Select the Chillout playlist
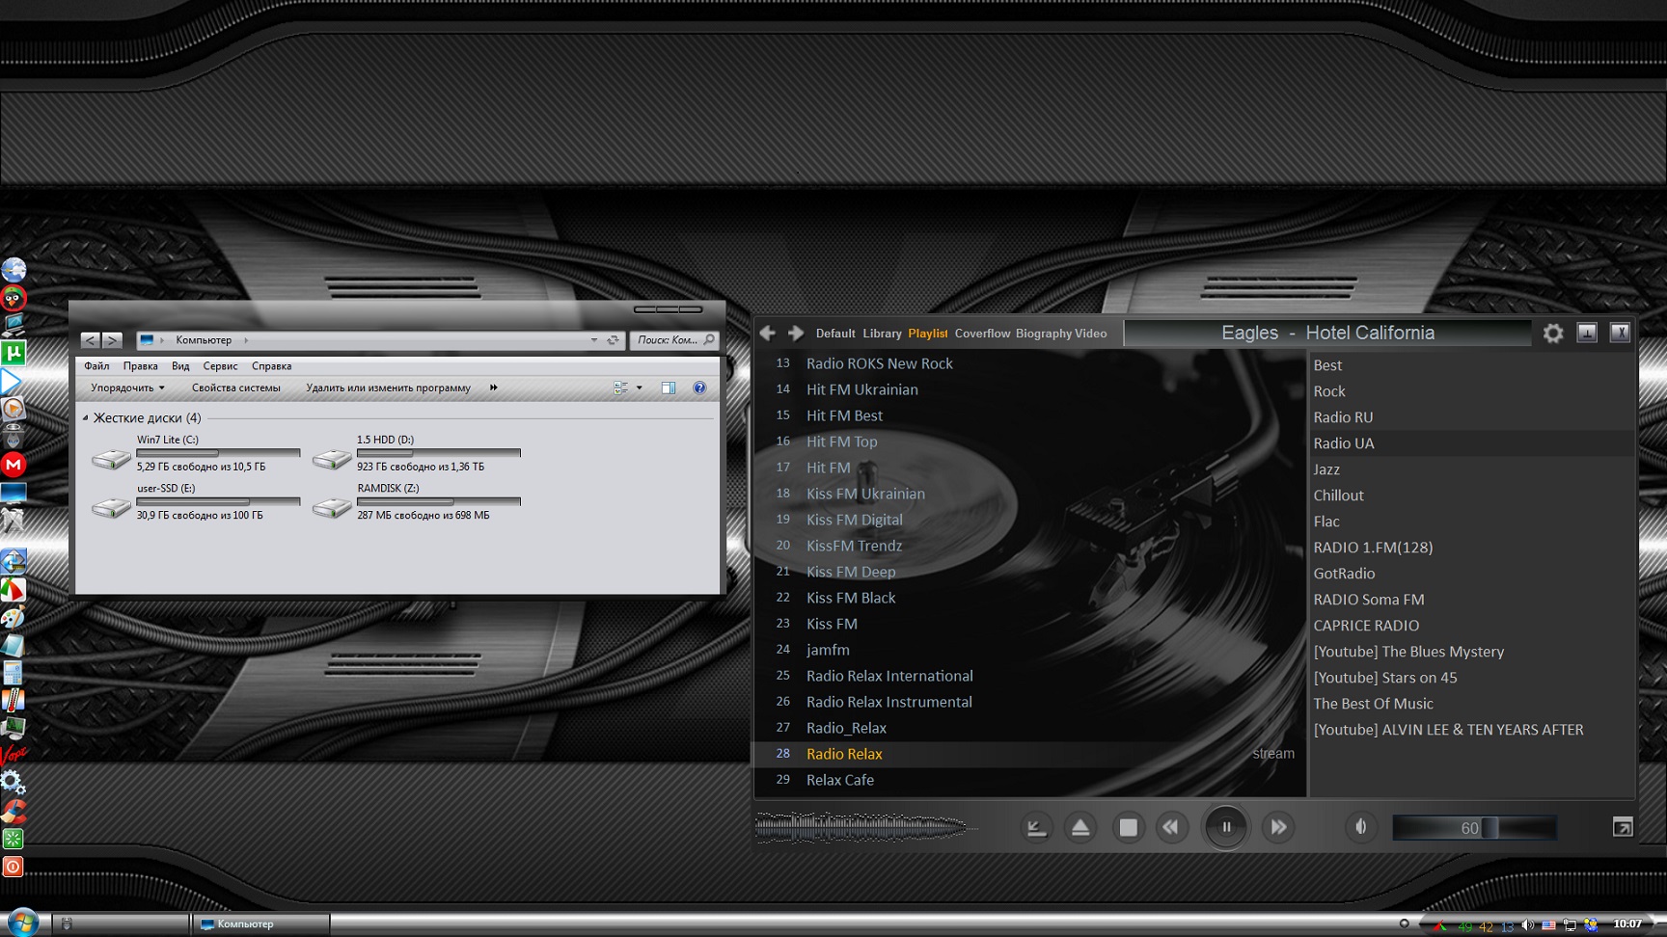Screen dimensions: 1667x937 point(1338,495)
